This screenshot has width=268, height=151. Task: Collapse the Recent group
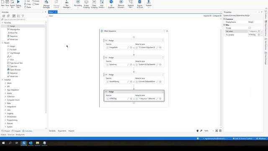(x=3, y=43)
